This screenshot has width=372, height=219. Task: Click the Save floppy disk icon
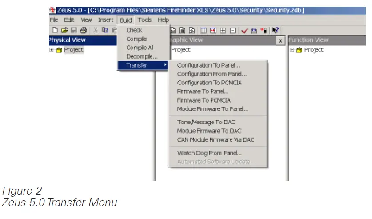coord(74,30)
